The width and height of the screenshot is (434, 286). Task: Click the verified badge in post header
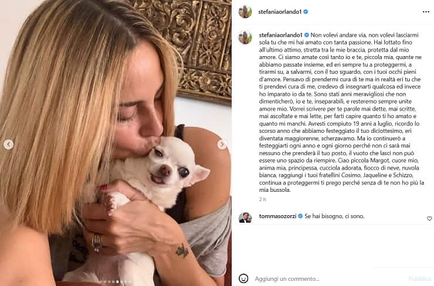(x=306, y=12)
